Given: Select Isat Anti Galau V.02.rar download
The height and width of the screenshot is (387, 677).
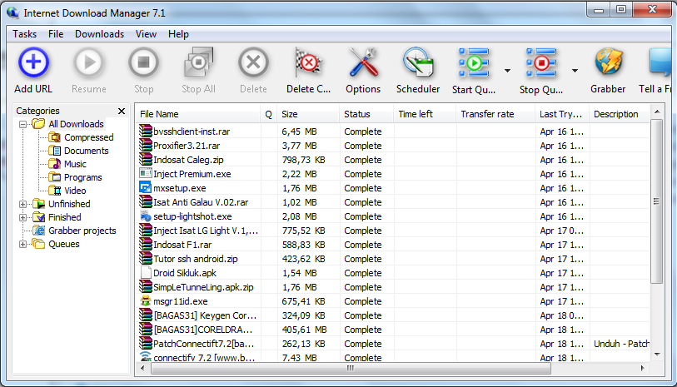Looking at the screenshot, I should point(392,202).
